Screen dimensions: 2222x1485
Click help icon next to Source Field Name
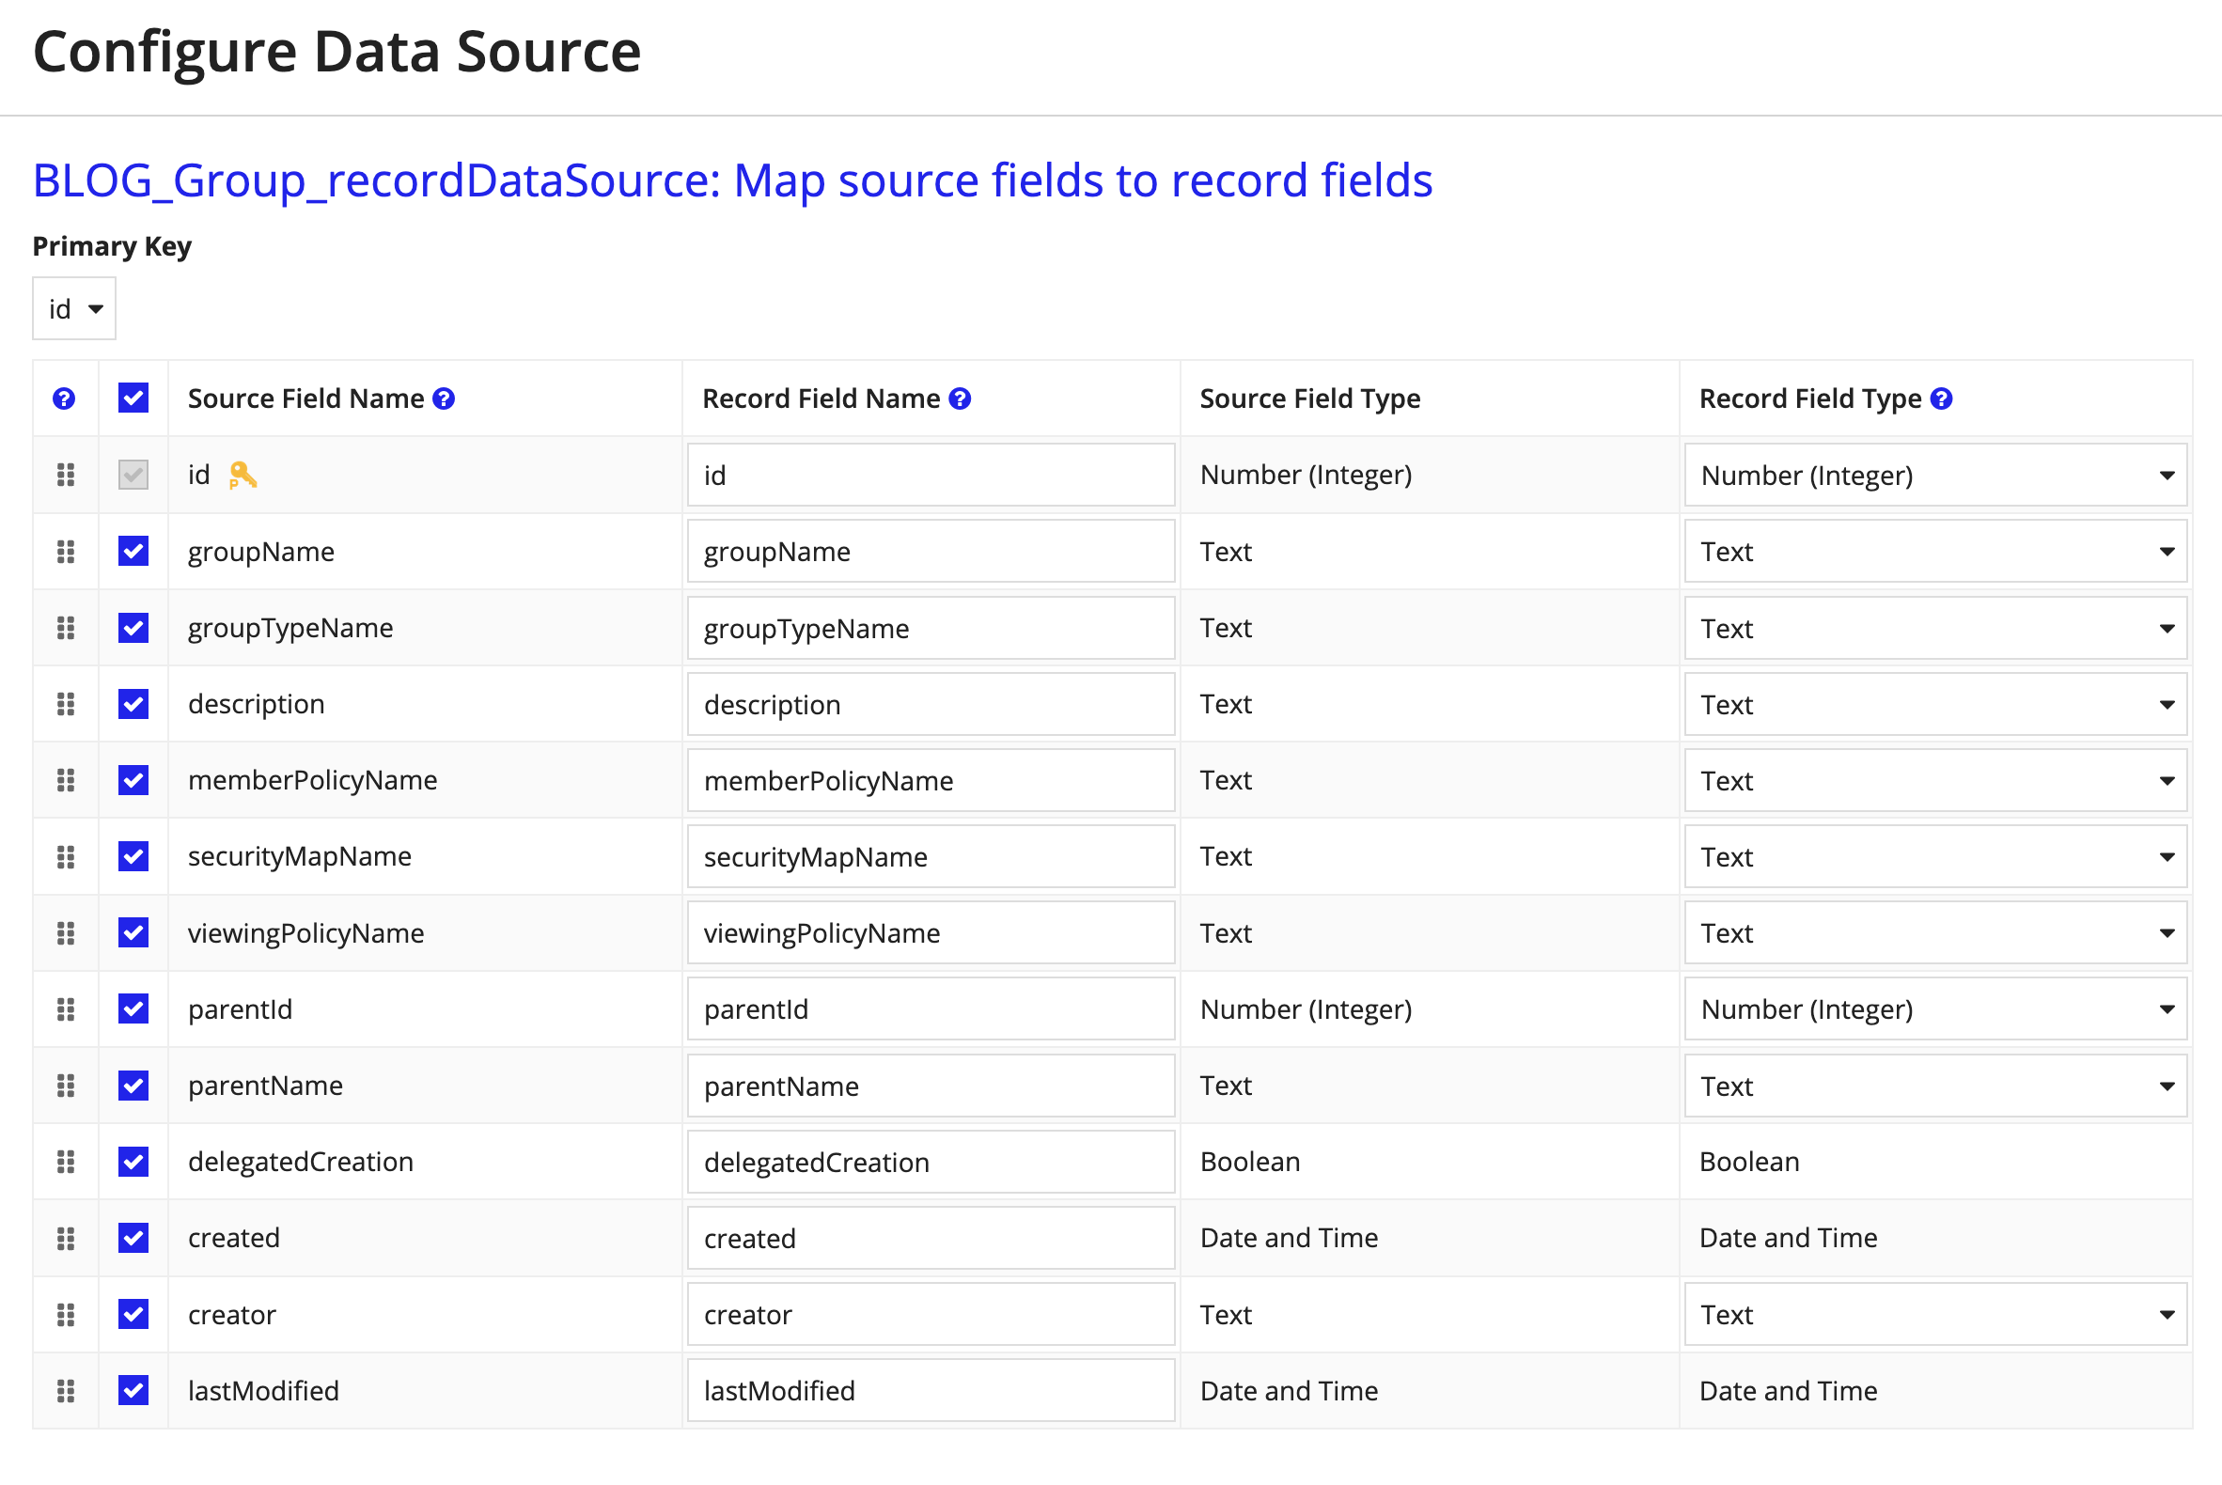point(444,399)
